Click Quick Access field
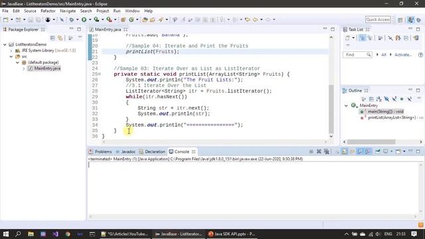 click(x=378, y=19)
